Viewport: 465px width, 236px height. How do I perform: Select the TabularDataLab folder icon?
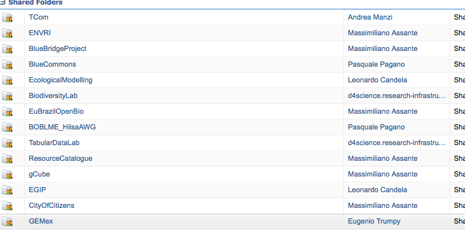click(x=7, y=143)
